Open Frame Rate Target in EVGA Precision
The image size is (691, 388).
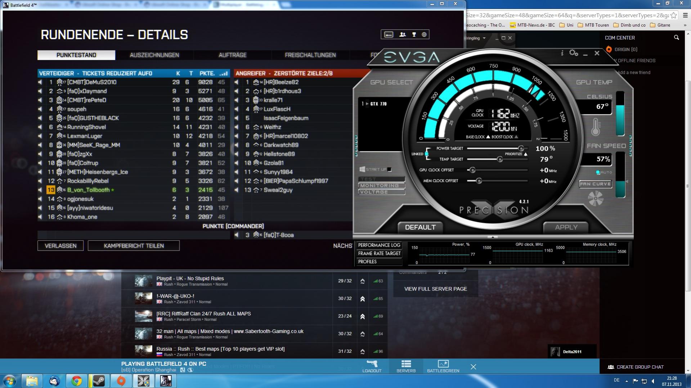pyautogui.click(x=379, y=254)
